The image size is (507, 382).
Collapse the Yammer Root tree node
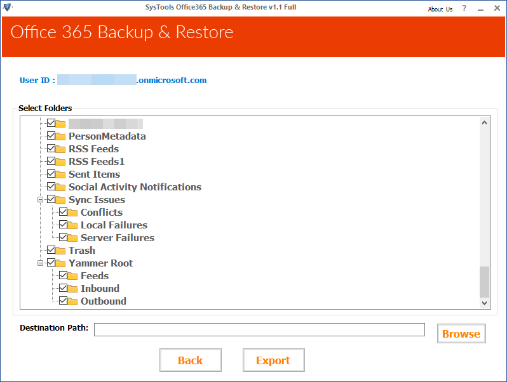(40, 263)
